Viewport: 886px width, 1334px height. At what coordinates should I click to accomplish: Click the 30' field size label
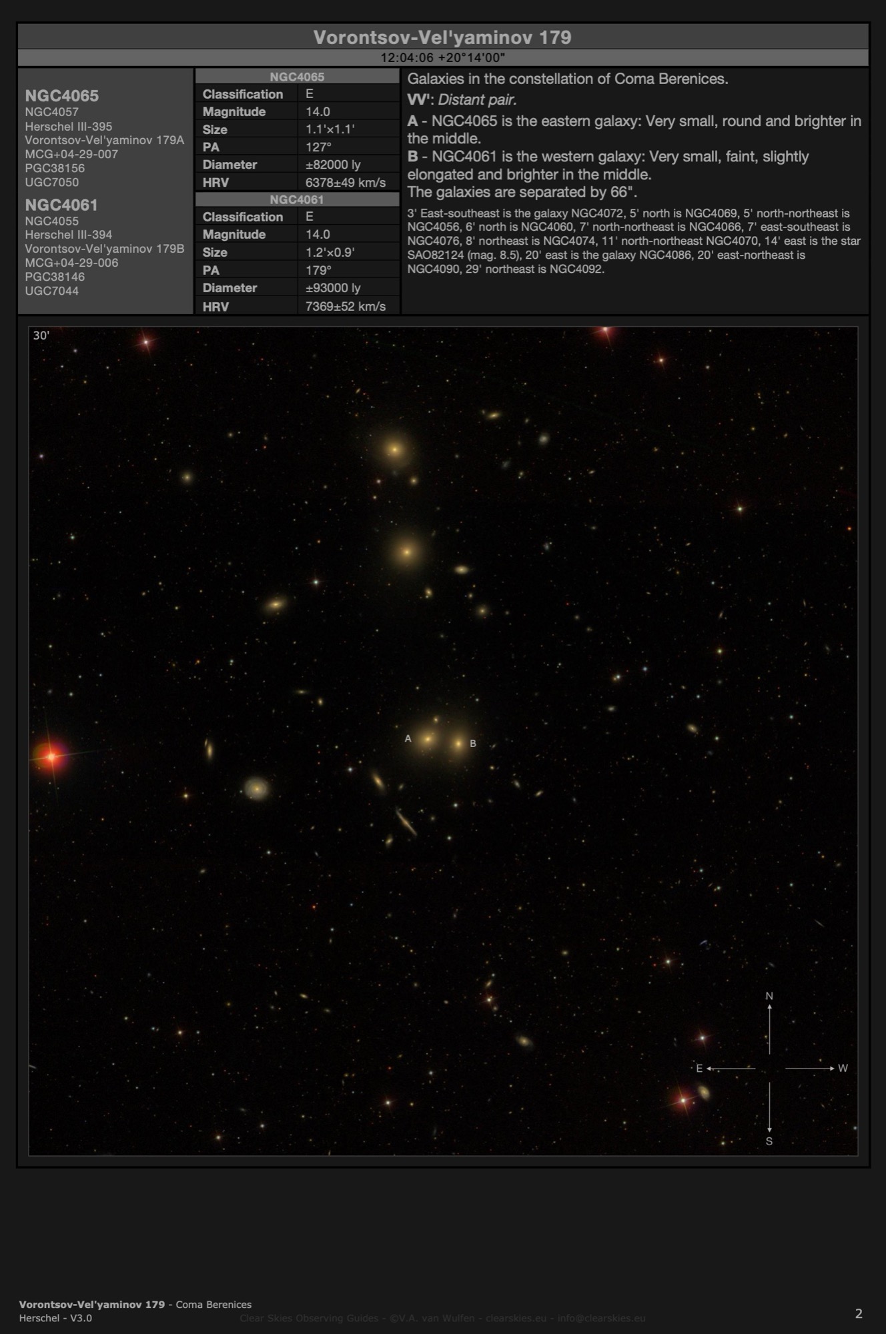point(41,336)
